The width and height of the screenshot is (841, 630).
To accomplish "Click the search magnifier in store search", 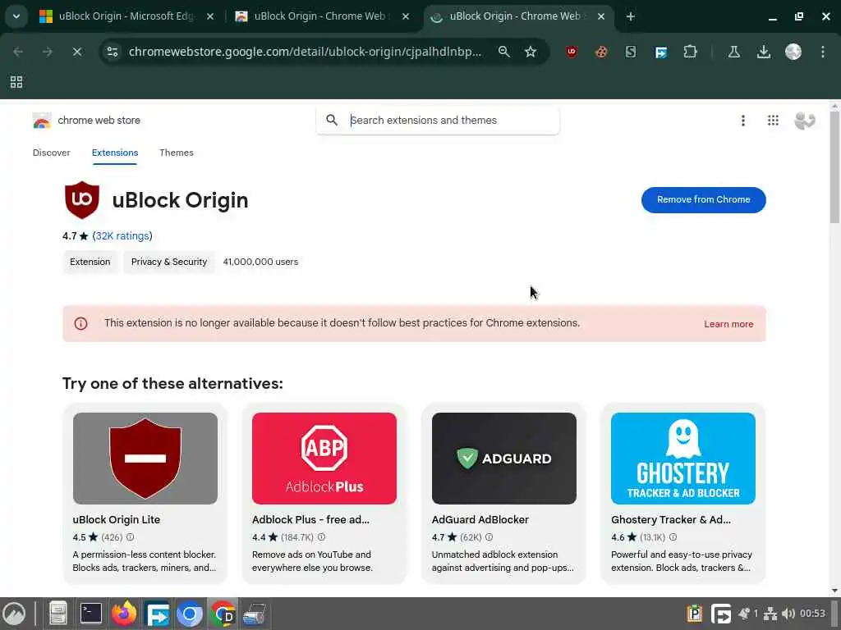I will pyautogui.click(x=332, y=121).
